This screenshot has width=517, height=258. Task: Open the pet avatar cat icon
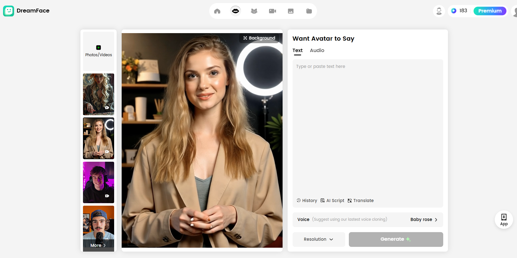[254, 11]
